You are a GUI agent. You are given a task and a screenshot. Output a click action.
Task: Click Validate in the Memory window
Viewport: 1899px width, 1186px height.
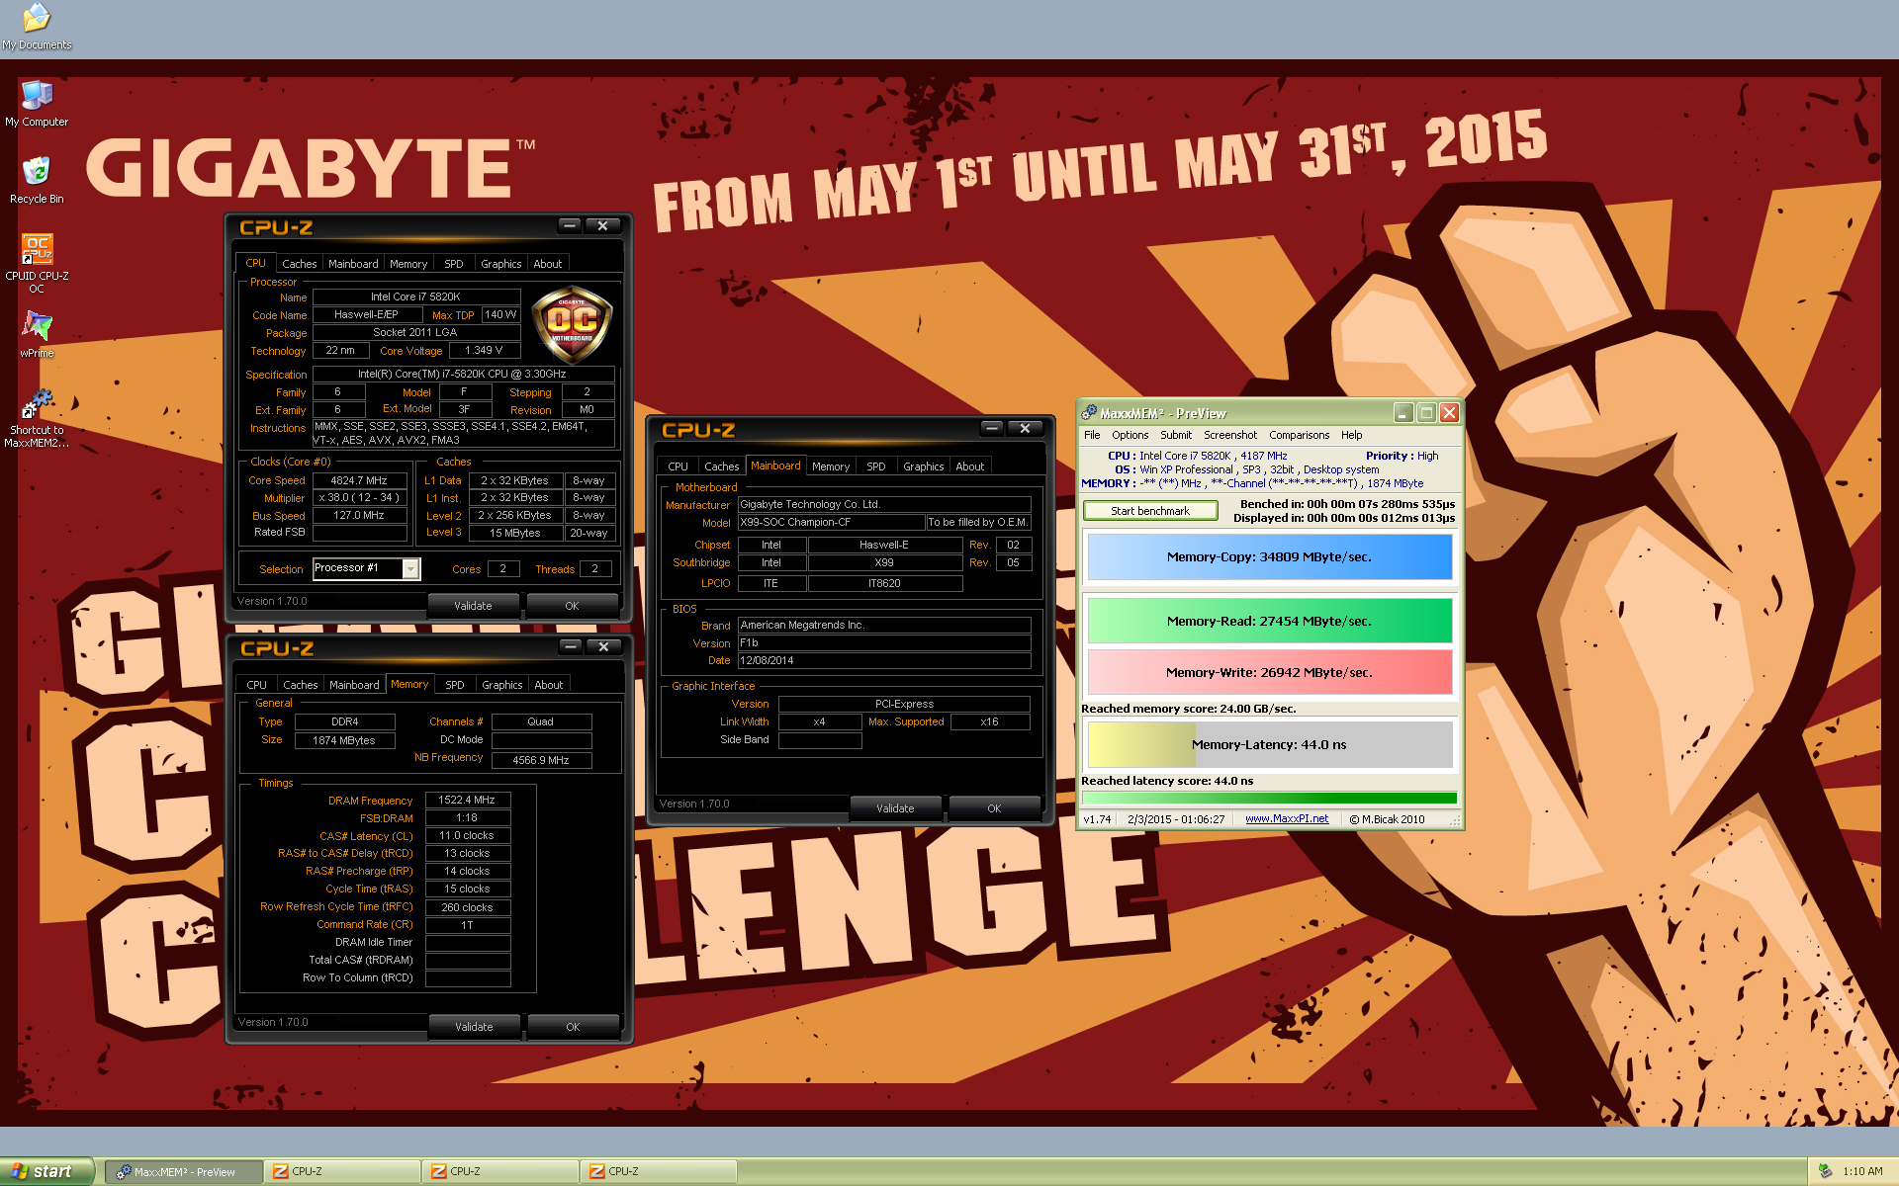474,1027
